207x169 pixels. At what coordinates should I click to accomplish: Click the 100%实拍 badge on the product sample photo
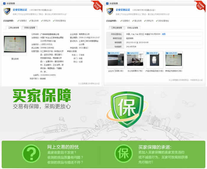tap(152, 53)
